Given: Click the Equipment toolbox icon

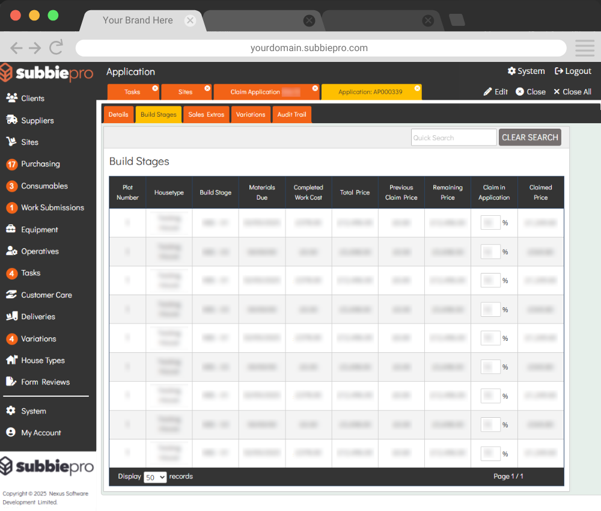Looking at the screenshot, I should (11, 230).
